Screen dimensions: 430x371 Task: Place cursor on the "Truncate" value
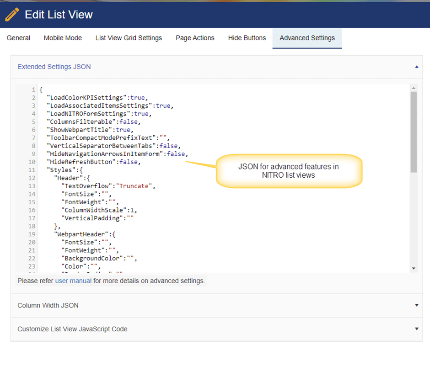click(x=136, y=186)
